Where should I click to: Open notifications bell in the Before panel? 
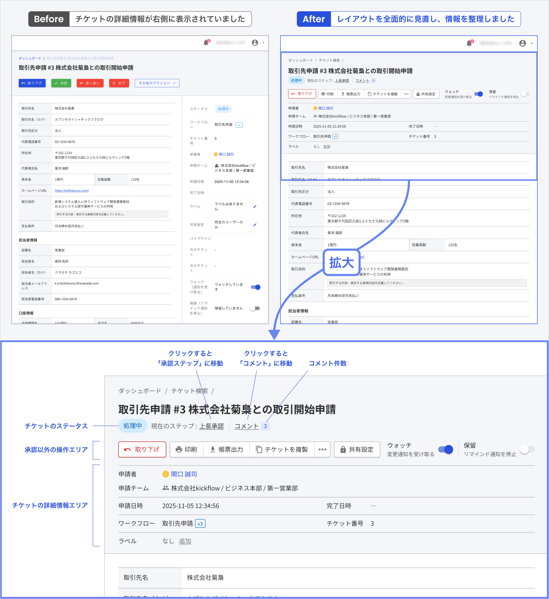(206, 43)
